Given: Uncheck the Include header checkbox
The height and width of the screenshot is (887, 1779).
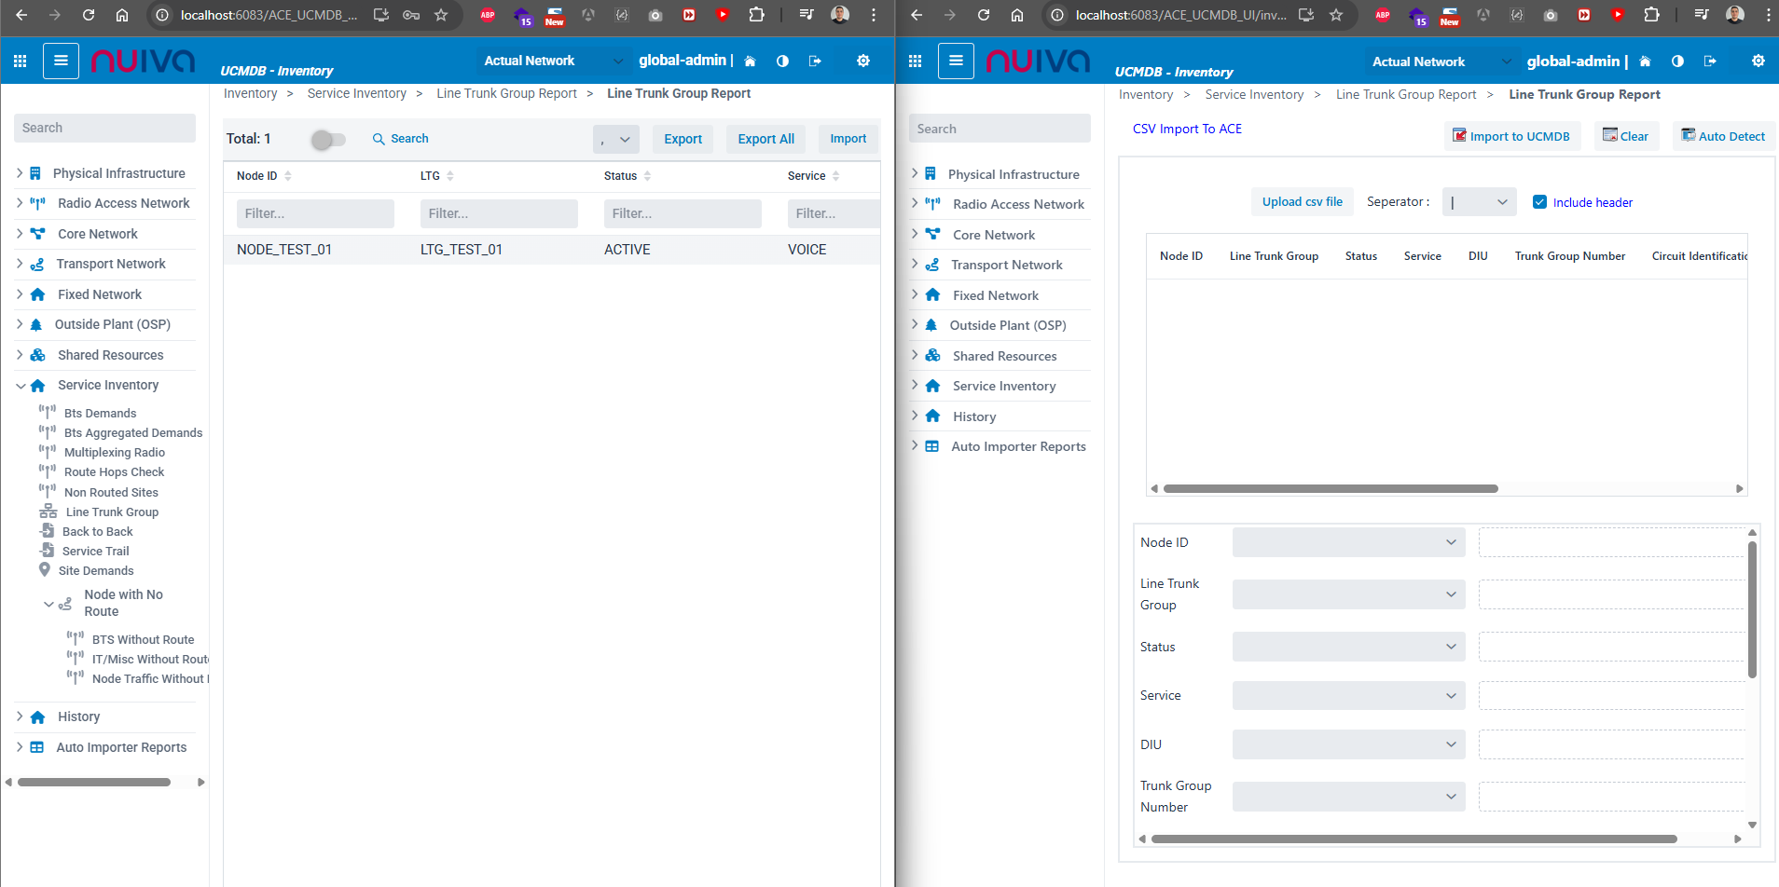Looking at the screenshot, I should tap(1539, 202).
